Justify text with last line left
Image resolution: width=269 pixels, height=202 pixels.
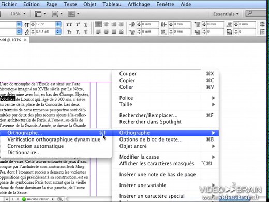tap(98, 32)
